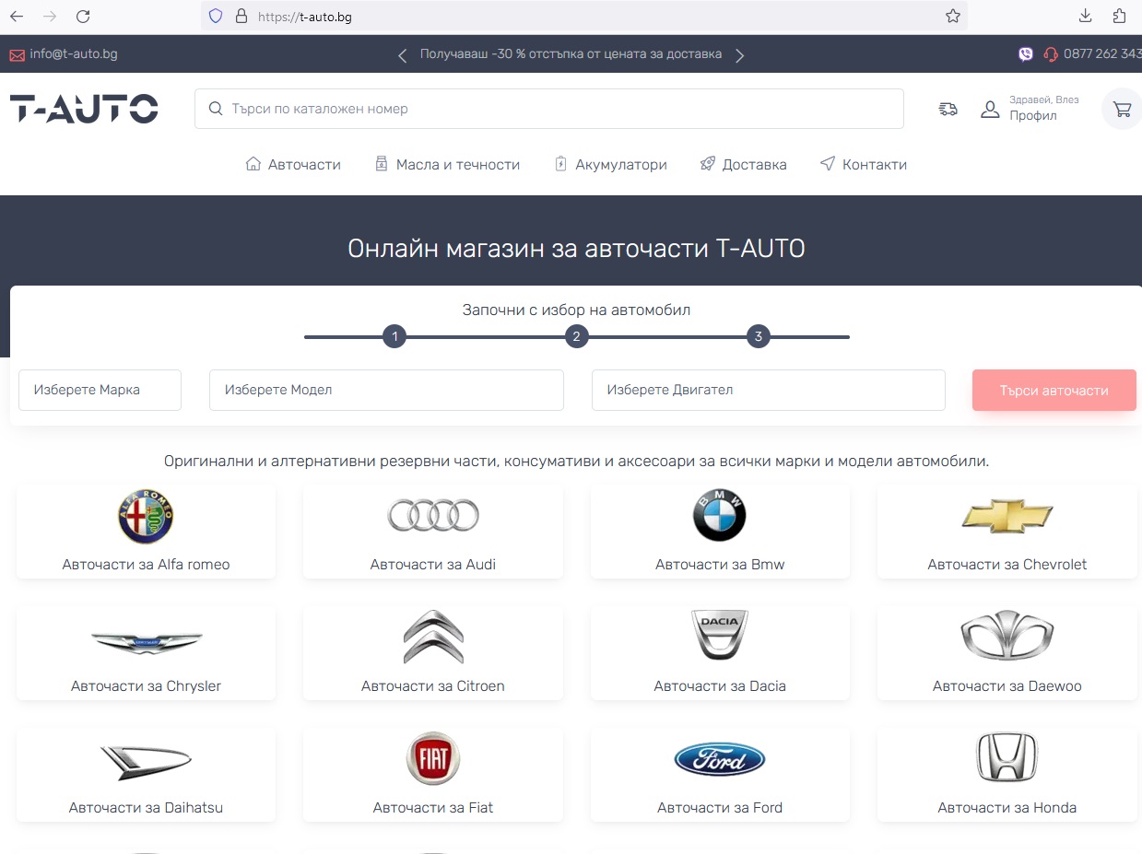Open the Масла и течности menu
Image resolution: width=1142 pixels, height=854 pixels.
[447, 165]
